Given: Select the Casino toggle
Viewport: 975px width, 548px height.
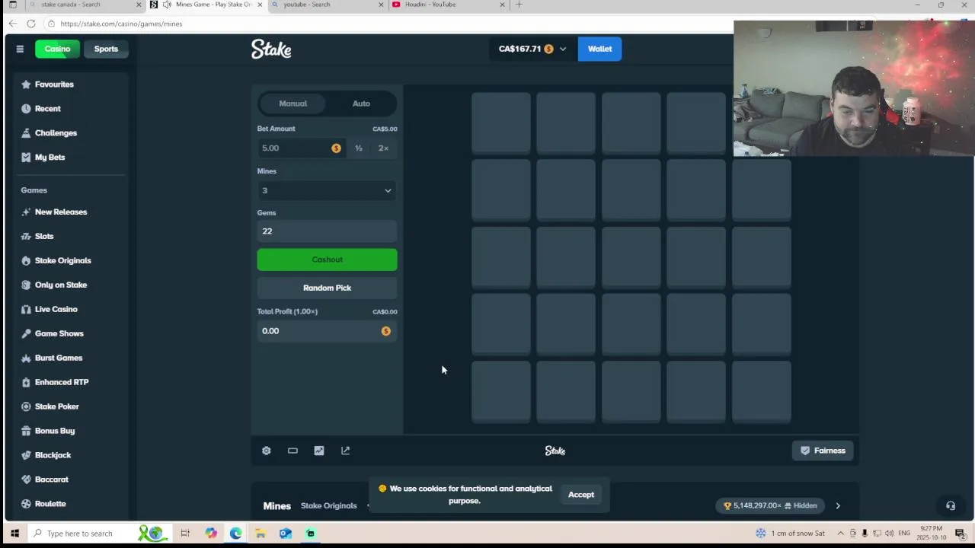Looking at the screenshot, I should 57,49.
